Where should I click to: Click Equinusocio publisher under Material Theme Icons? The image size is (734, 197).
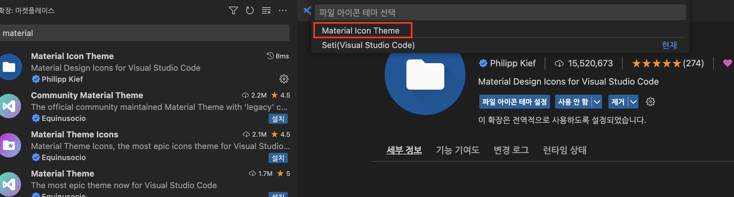tap(64, 158)
